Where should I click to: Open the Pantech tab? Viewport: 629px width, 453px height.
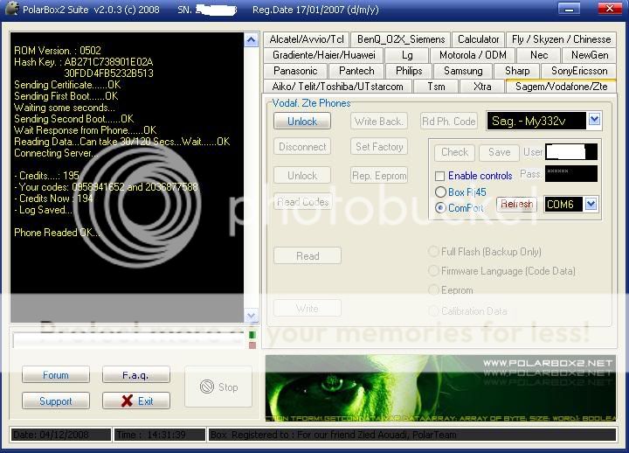pos(356,71)
